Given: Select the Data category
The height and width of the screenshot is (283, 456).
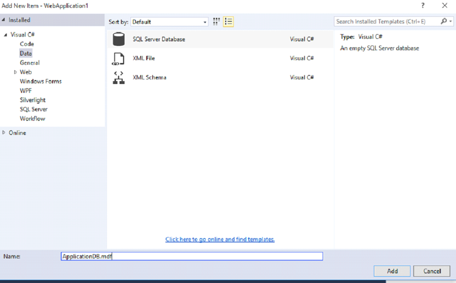Looking at the screenshot, I should pyautogui.click(x=26, y=53).
